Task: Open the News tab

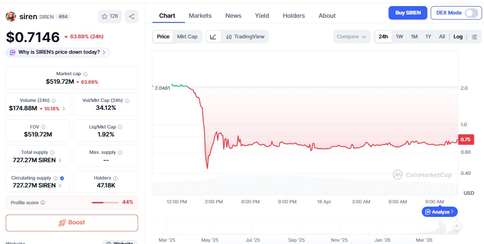Action: coord(234,16)
